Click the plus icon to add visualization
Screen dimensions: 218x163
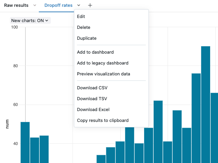(90, 5)
